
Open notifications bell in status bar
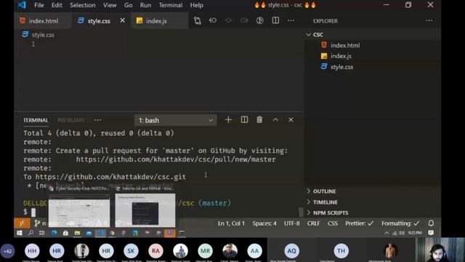[x=431, y=223]
